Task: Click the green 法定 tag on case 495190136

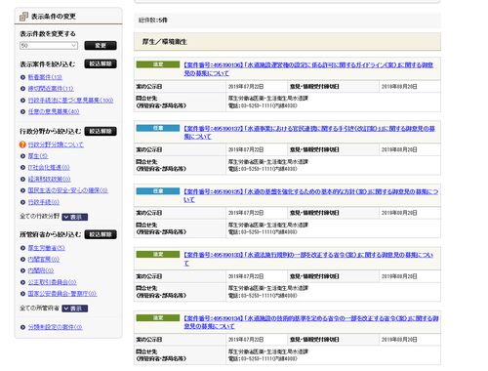Action: tap(158, 64)
